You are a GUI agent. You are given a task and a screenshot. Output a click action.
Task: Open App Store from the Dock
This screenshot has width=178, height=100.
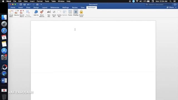pyautogui.click(x=4, y=51)
